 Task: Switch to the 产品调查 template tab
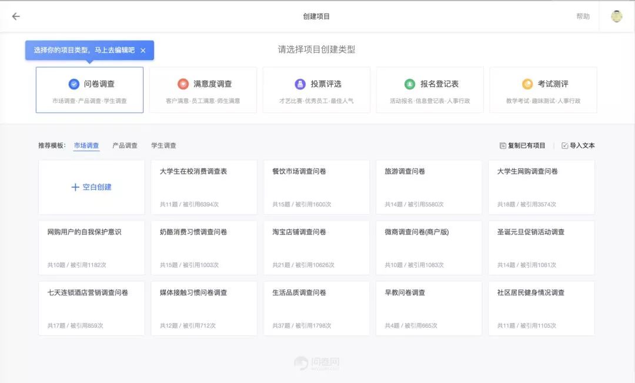point(125,145)
